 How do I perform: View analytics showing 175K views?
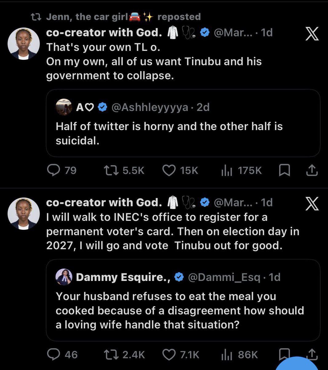(242, 170)
